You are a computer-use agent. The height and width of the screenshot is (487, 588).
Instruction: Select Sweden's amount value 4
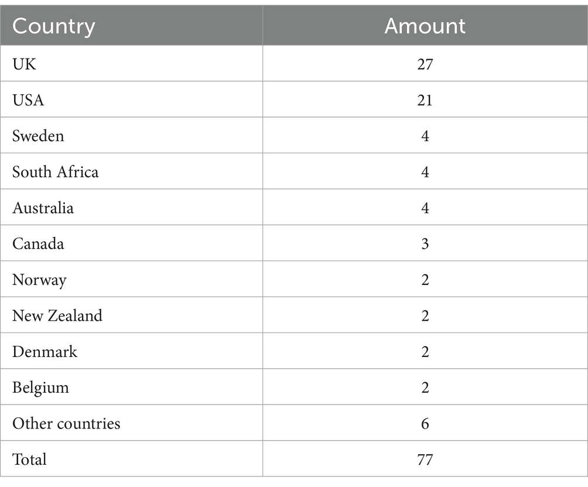(x=425, y=136)
